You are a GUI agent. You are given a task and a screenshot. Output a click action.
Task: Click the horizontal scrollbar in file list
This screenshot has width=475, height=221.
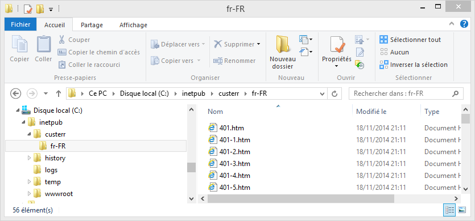pos(301,199)
